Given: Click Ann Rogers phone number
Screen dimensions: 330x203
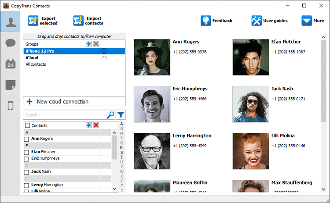Looking at the screenshot, I should pos(190,52).
